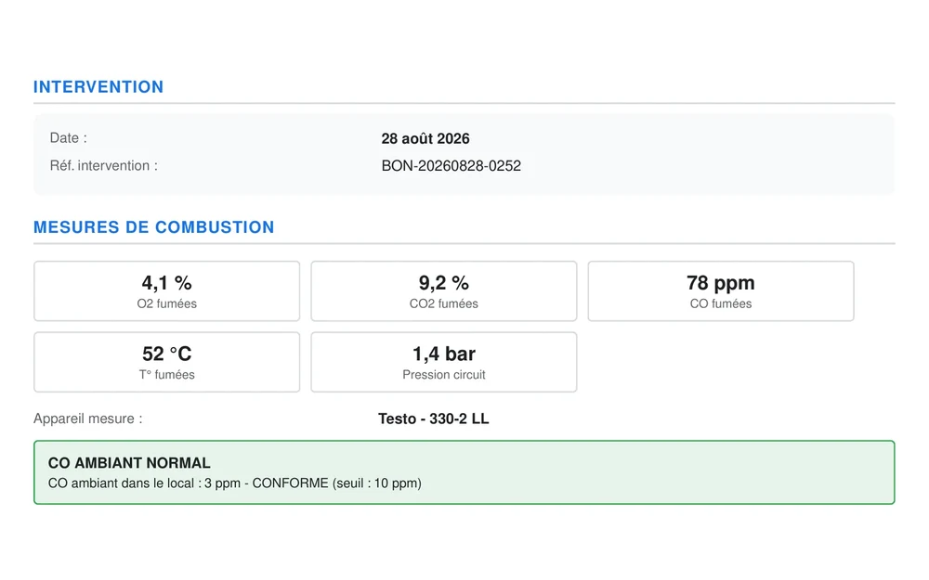The image size is (929, 580).
Task: Select the "78 ppm" measurement value
Action: [721, 283]
